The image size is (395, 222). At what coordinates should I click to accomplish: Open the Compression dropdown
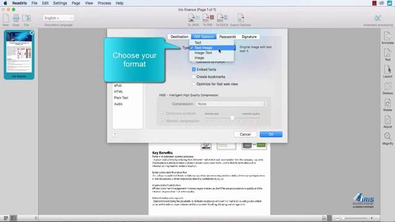tap(231, 104)
